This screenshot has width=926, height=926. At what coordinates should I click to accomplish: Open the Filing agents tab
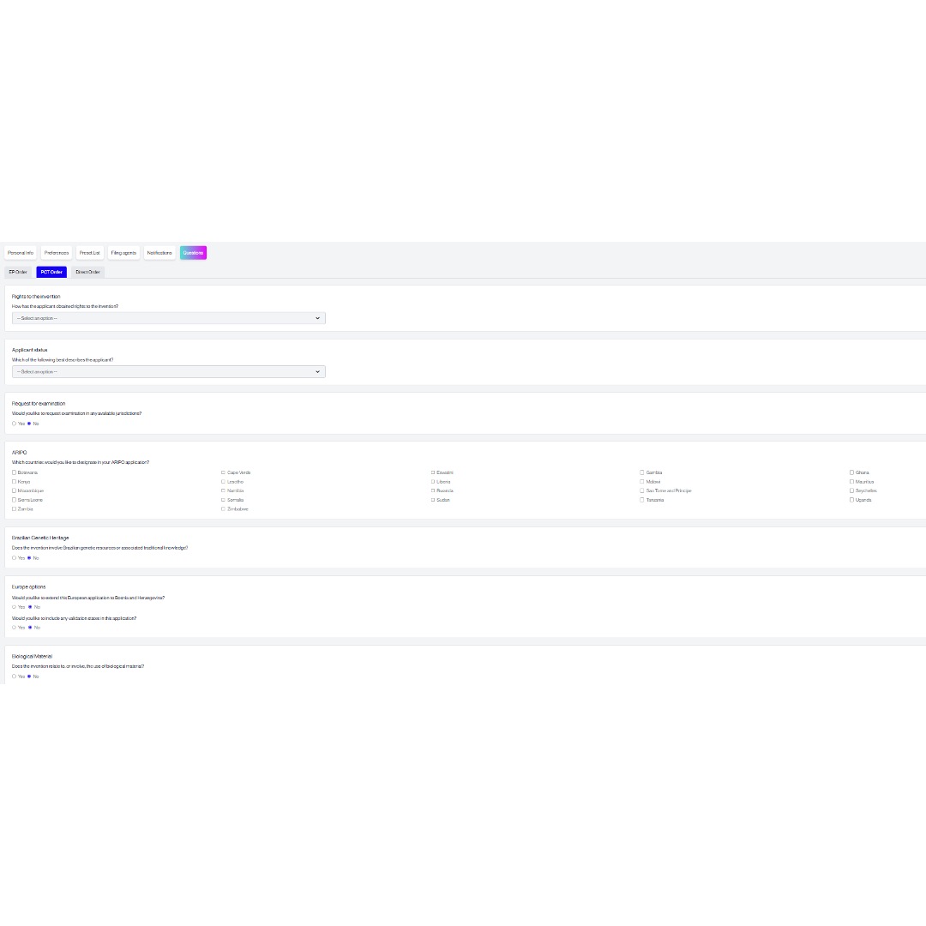[123, 253]
